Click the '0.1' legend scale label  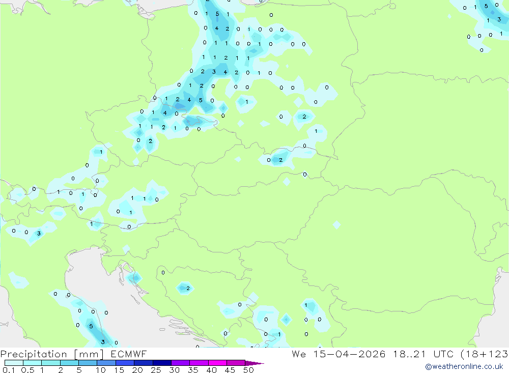point(9,370)
